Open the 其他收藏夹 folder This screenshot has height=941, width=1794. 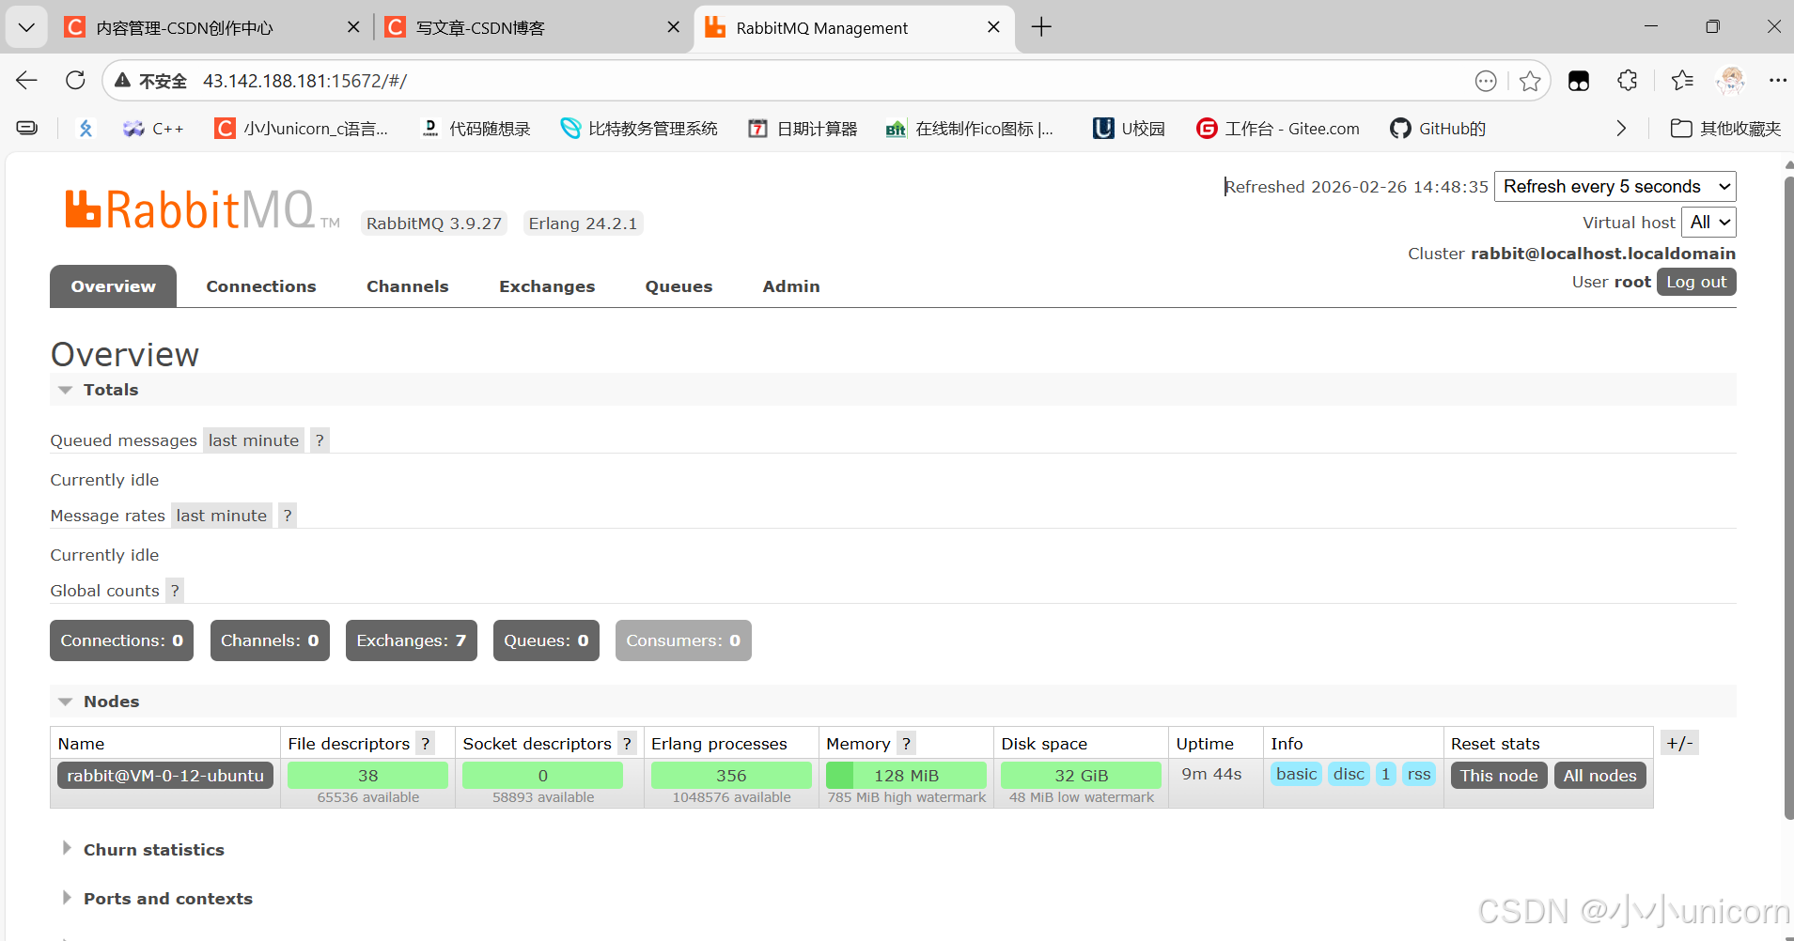click(x=1725, y=129)
